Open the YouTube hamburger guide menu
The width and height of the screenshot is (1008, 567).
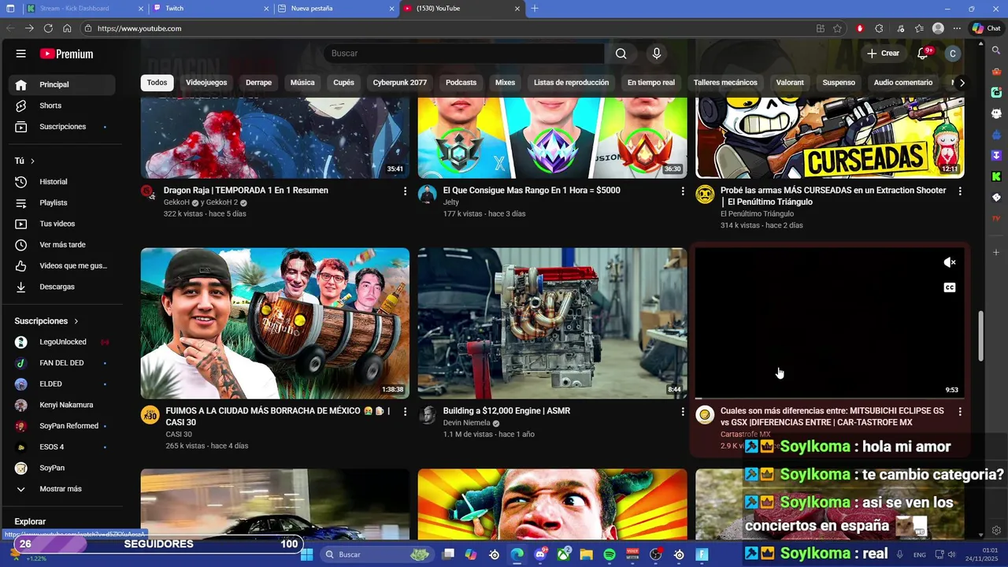[x=21, y=54]
